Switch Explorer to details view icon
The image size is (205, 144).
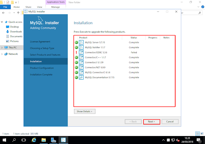click(198, 133)
